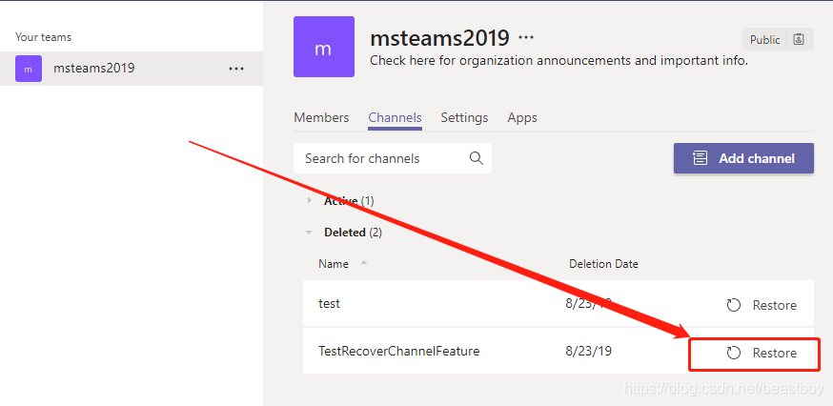Screen dimensions: 833x406
Task: Click the large msteams2019 team avatar
Action: (324, 47)
